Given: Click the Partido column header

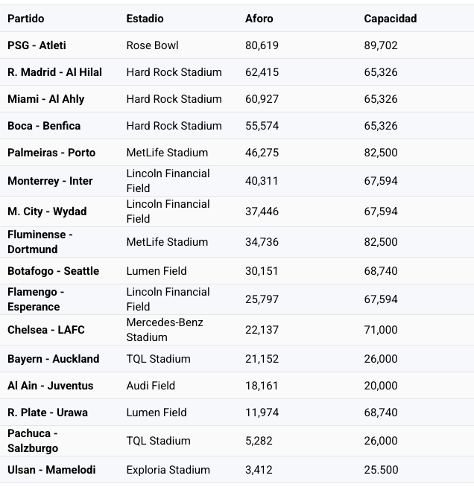Looking at the screenshot, I should [x=26, y=19].
